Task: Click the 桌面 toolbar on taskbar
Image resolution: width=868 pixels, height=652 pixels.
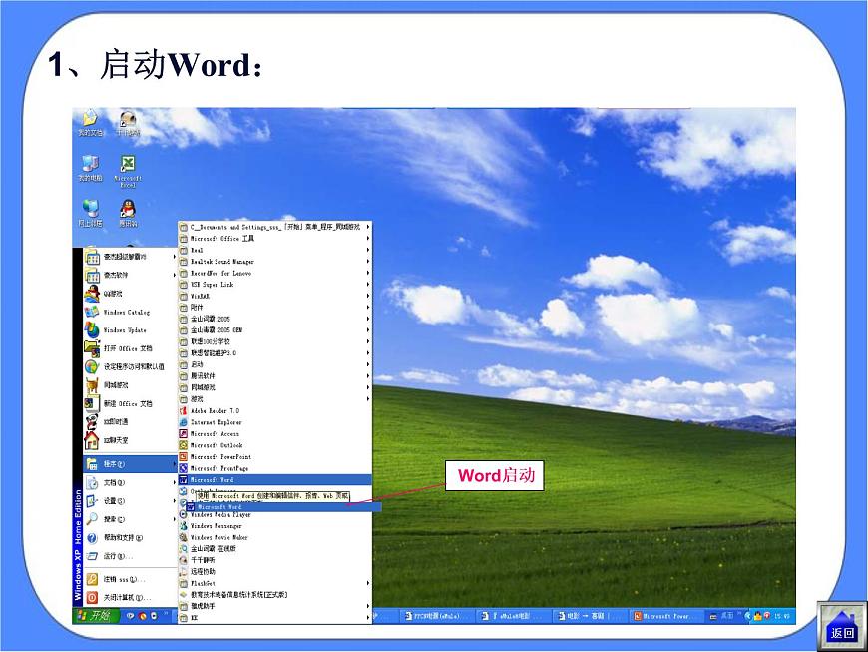Action: click(x=727, y=616)
